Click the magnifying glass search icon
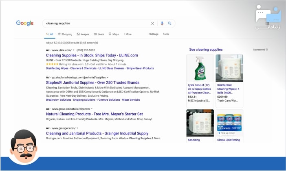The height and width of the screenshot is (171, 286). pyautogui.click(x=169, y=24)
